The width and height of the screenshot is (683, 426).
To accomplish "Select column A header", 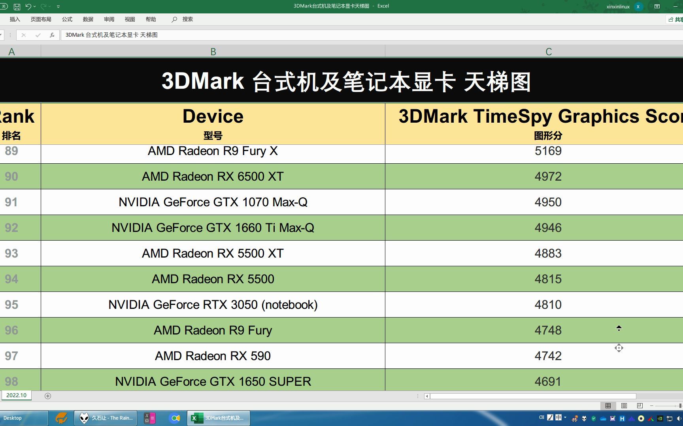I will click(20, 52).
